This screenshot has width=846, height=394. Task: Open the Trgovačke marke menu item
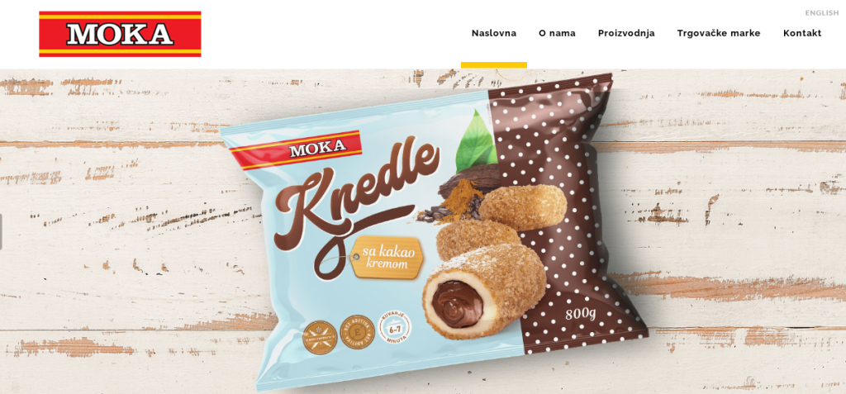[x=719, y=33]
